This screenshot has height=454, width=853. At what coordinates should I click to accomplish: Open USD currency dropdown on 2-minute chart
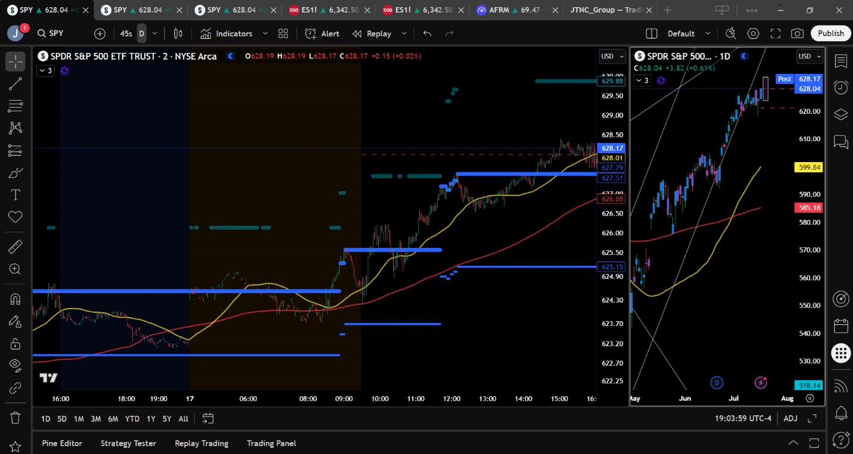pyautogui.click(x=612, y=57)
